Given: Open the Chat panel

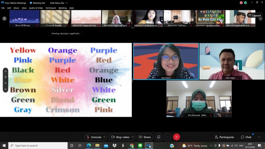Looking at the screenshot, I should 246,137.
